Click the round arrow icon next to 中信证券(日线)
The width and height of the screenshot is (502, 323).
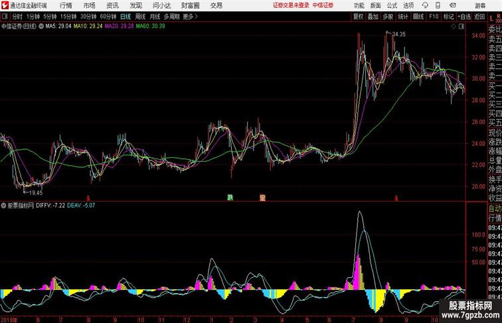click(x=41, y=27)
